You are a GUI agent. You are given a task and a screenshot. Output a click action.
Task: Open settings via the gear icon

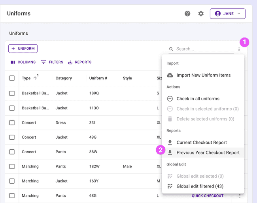201,14
